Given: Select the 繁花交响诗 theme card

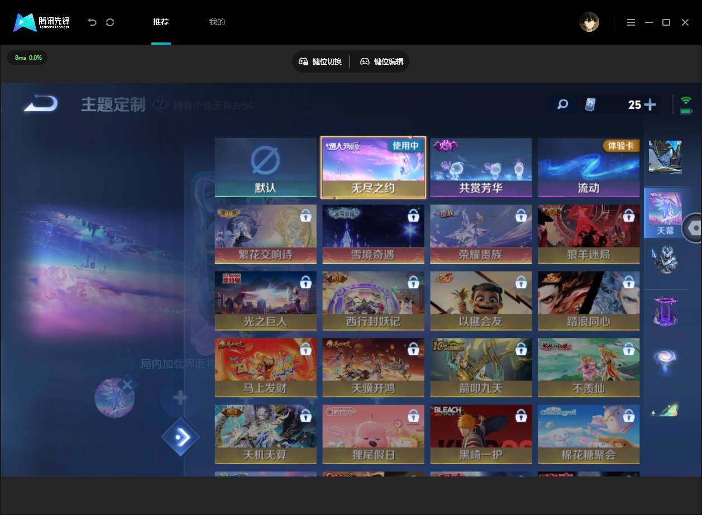Looking at the screenshot, I should coord(266,234).
